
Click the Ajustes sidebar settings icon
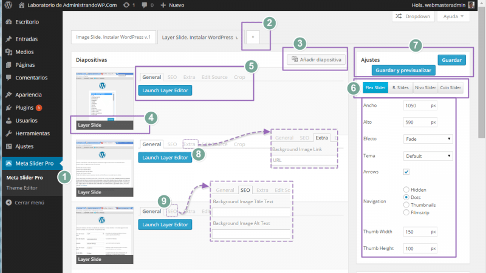pos(9,146)
